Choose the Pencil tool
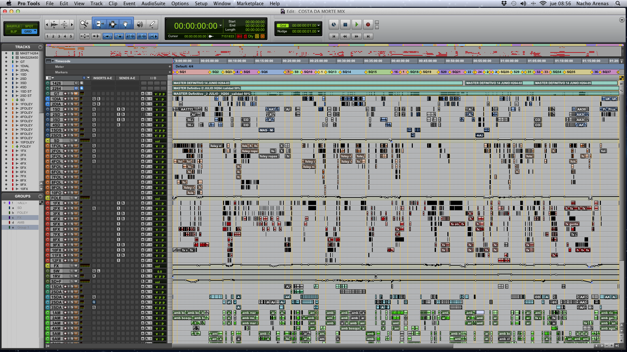 [152, 24]
